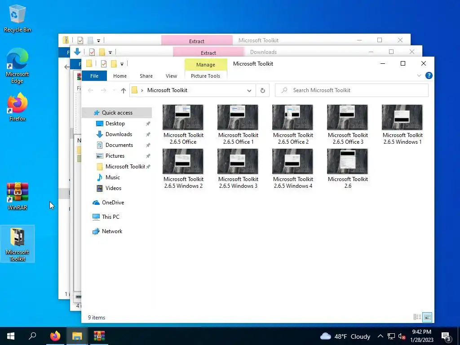Select the Microsoft Toolkit 2.6.5 Windows 1 thumbnail
Viewport: 460px width, 345px height.
click(x=402, y=117)
